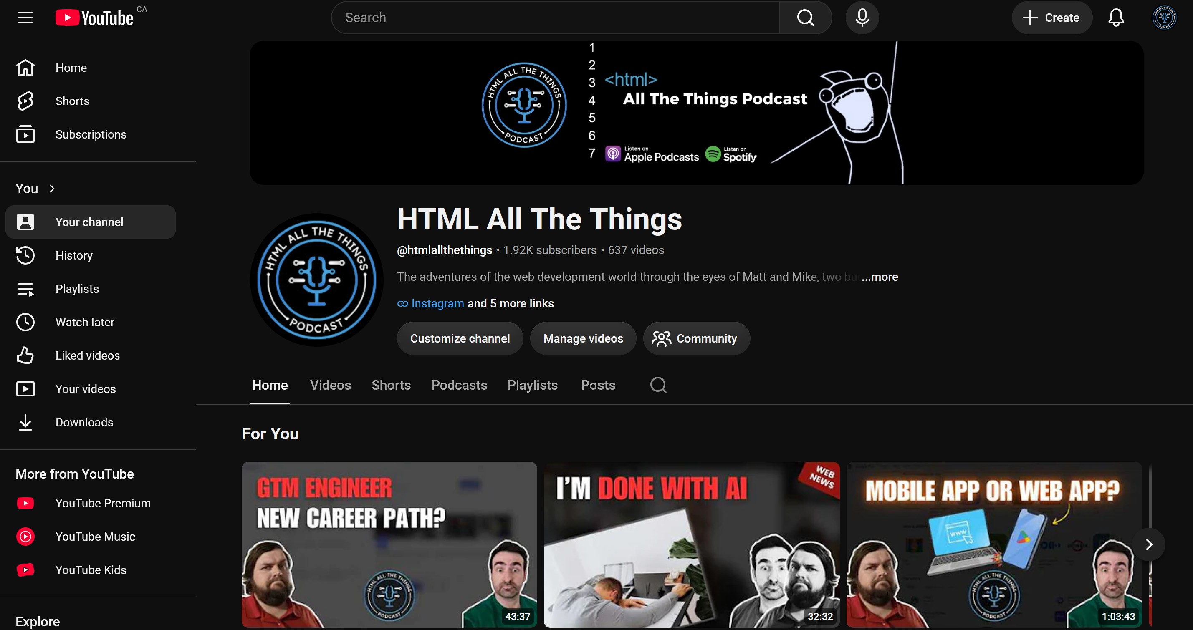The width and height of the screenshot is (1193, 630).
Task: Switch to the Posts tab
Action: tap(598, 385)
